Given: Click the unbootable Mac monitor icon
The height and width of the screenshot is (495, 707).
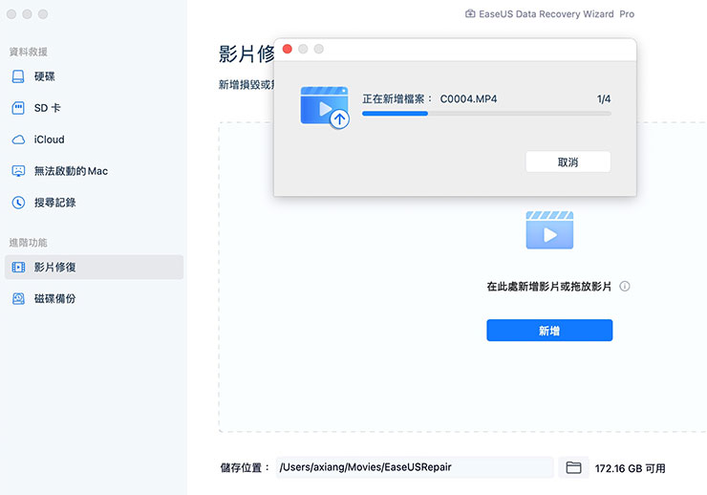Looking at the screenshot, I should 18,171.
